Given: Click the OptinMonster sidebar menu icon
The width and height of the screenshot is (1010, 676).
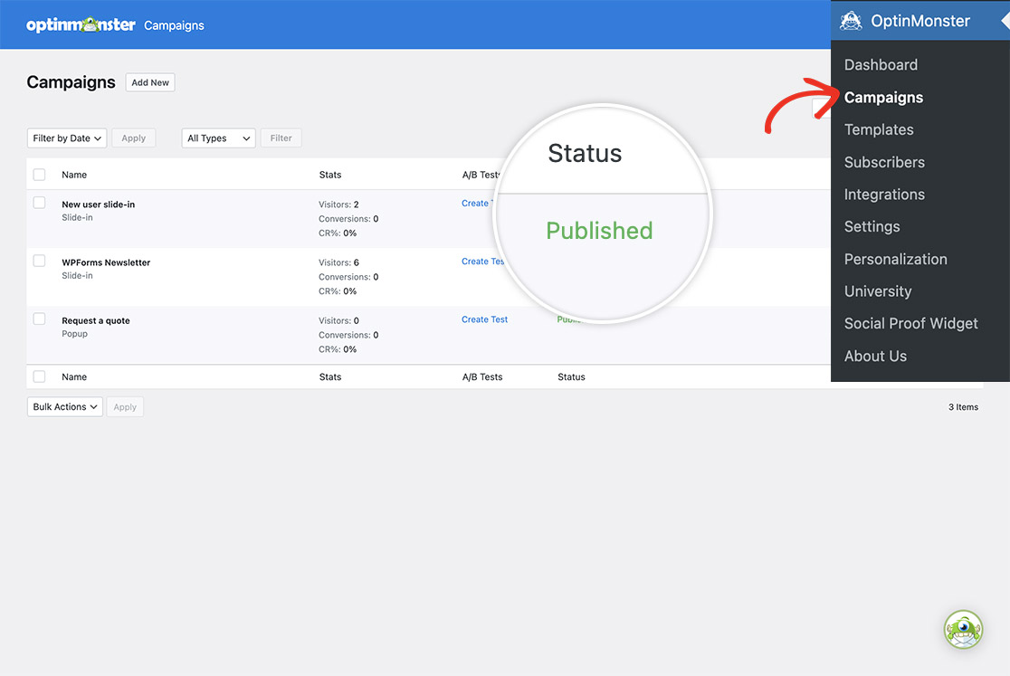Looking at the screenshot, I should pyautogui.click(x=851, y=21).
